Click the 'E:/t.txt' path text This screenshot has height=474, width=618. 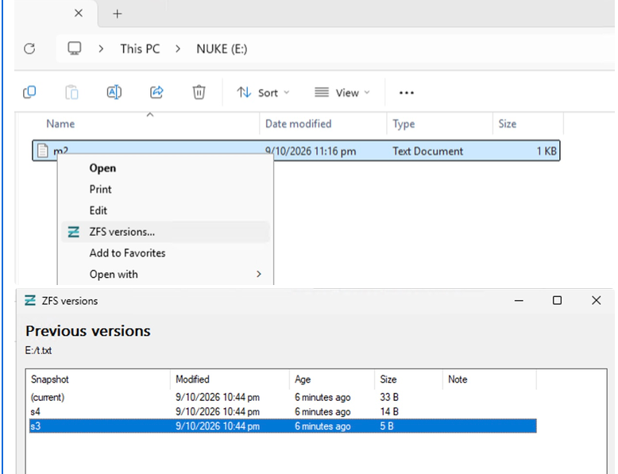38,350
